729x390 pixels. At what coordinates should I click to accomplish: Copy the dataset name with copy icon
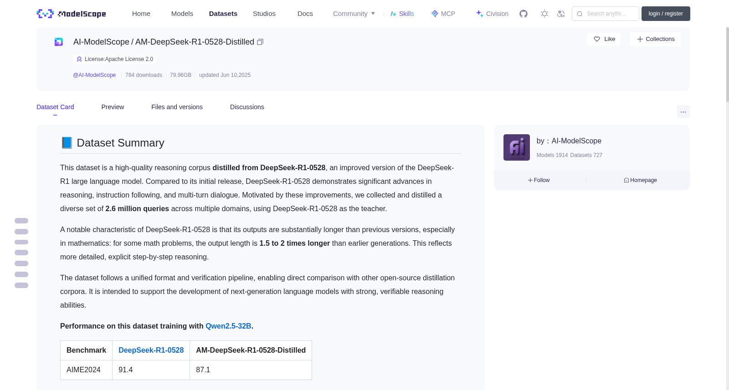click(260, 42)
